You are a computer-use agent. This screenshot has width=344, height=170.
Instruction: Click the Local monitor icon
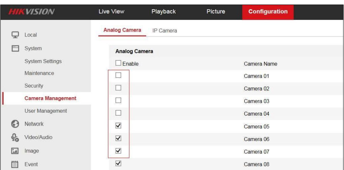point(13,35)
